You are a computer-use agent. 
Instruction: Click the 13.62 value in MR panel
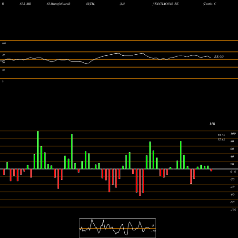tap(221, 135)
